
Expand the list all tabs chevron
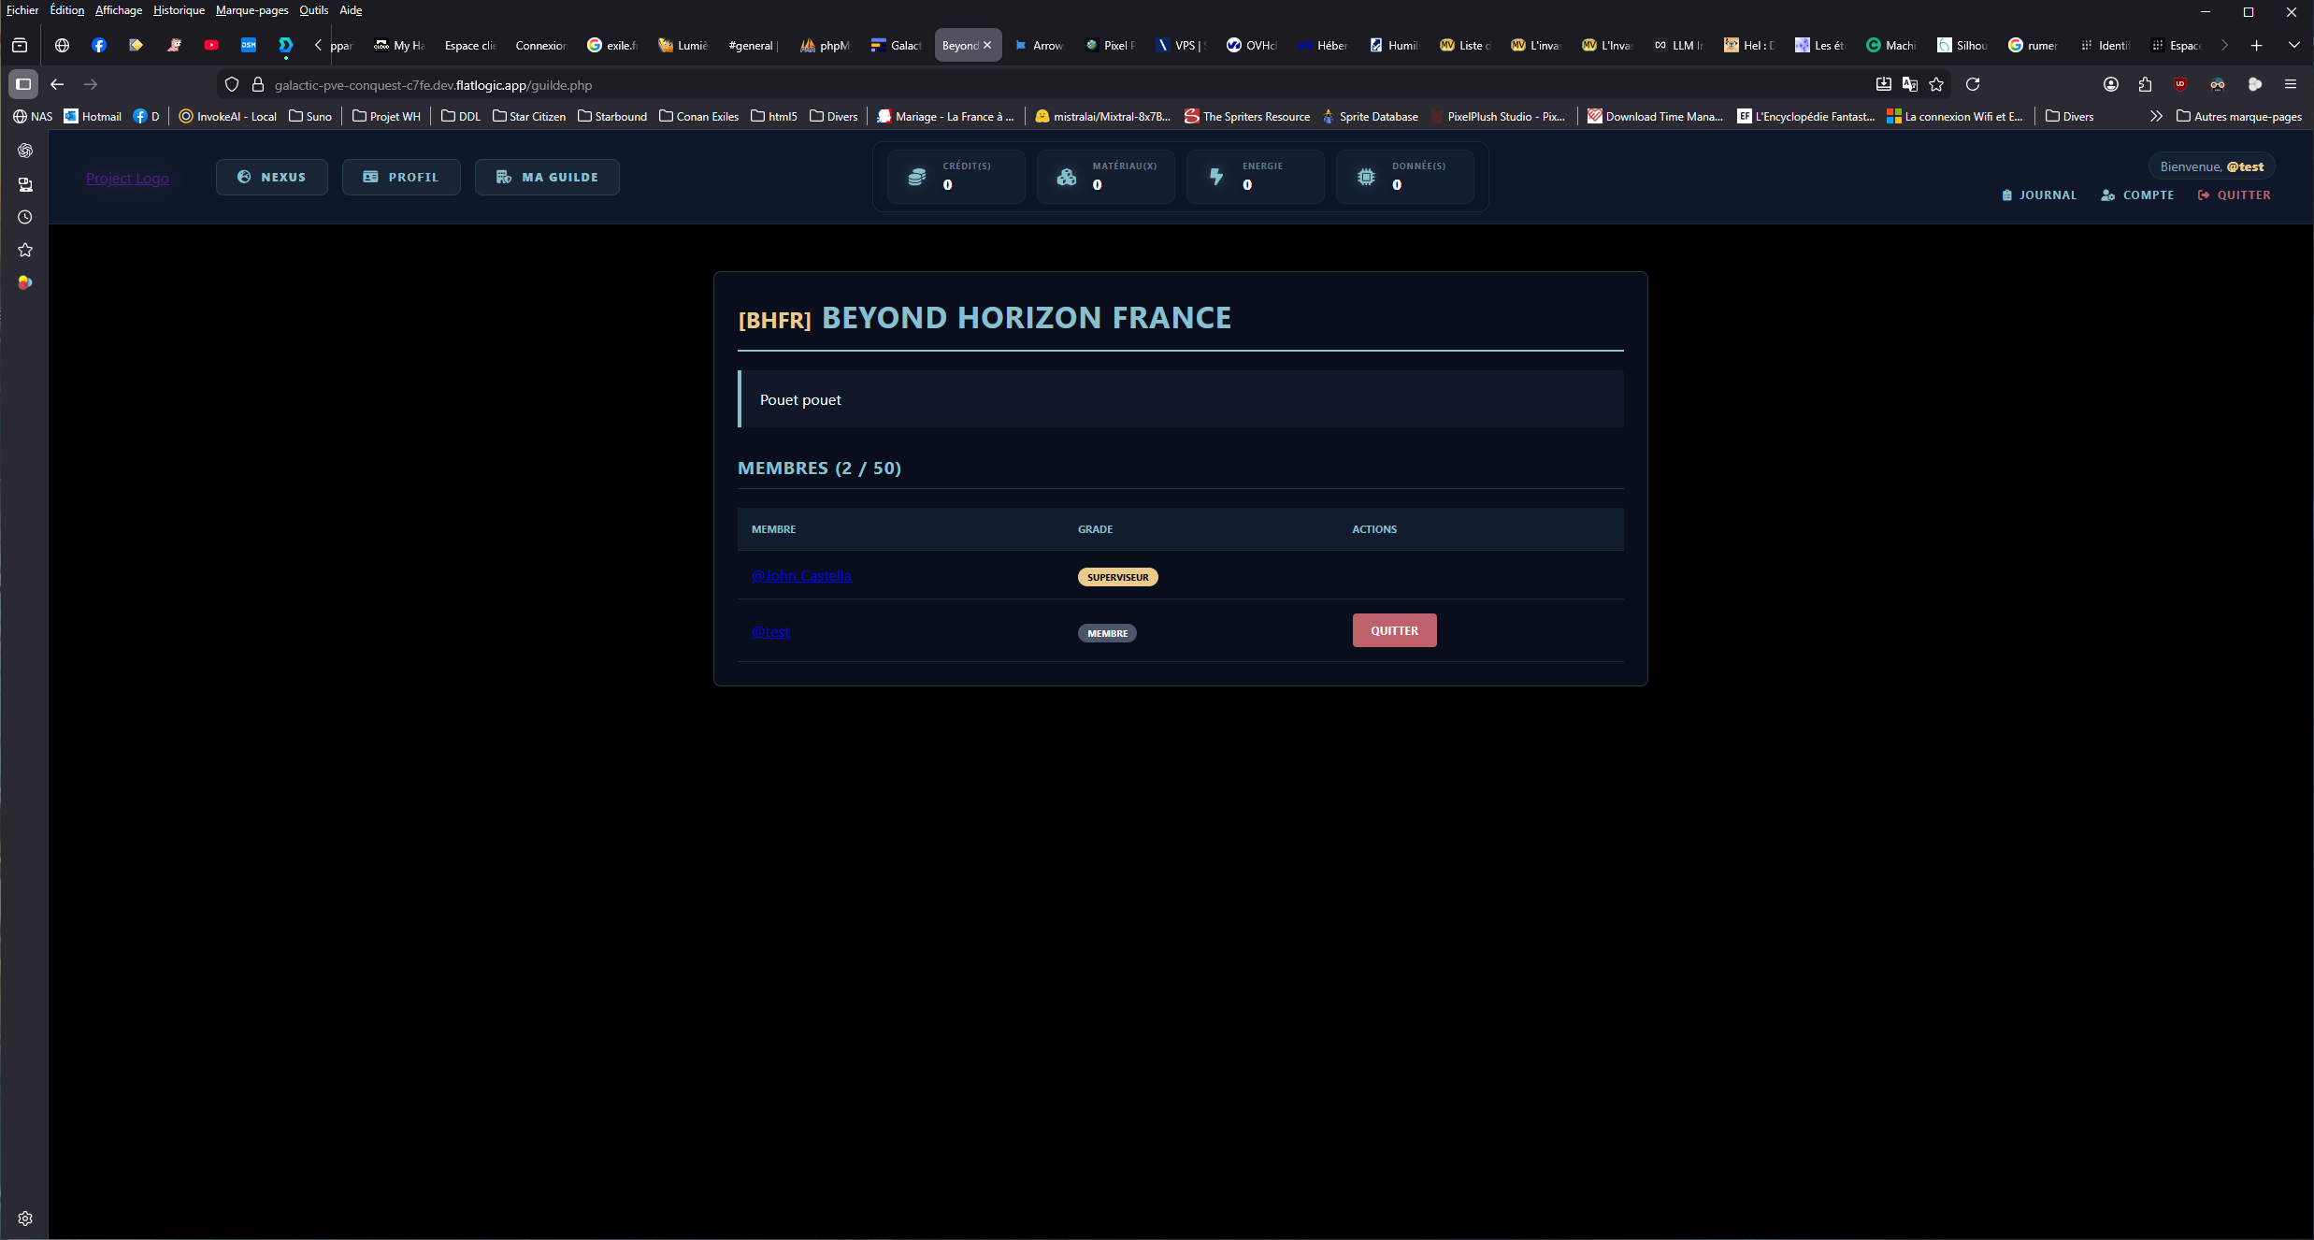(2293, 45)
